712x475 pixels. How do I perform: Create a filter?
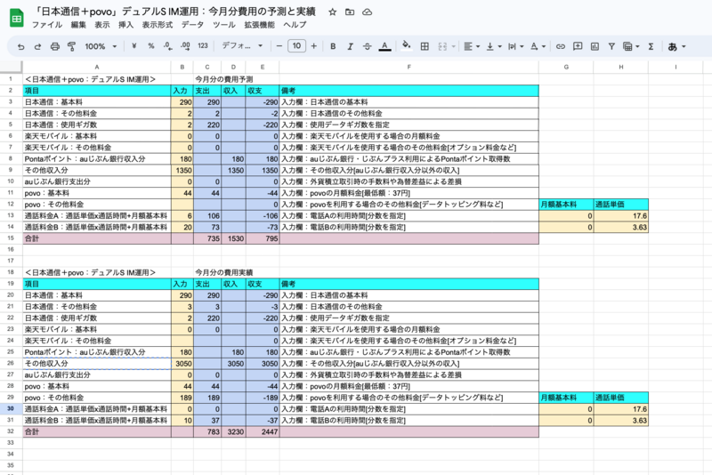611,46
